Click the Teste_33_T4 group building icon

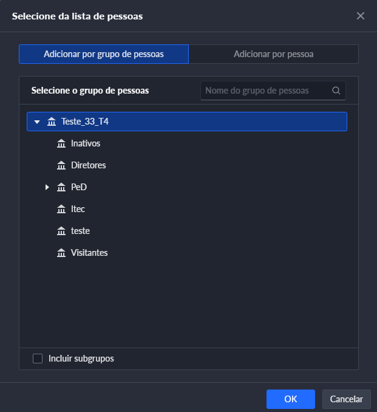point(51,122)
